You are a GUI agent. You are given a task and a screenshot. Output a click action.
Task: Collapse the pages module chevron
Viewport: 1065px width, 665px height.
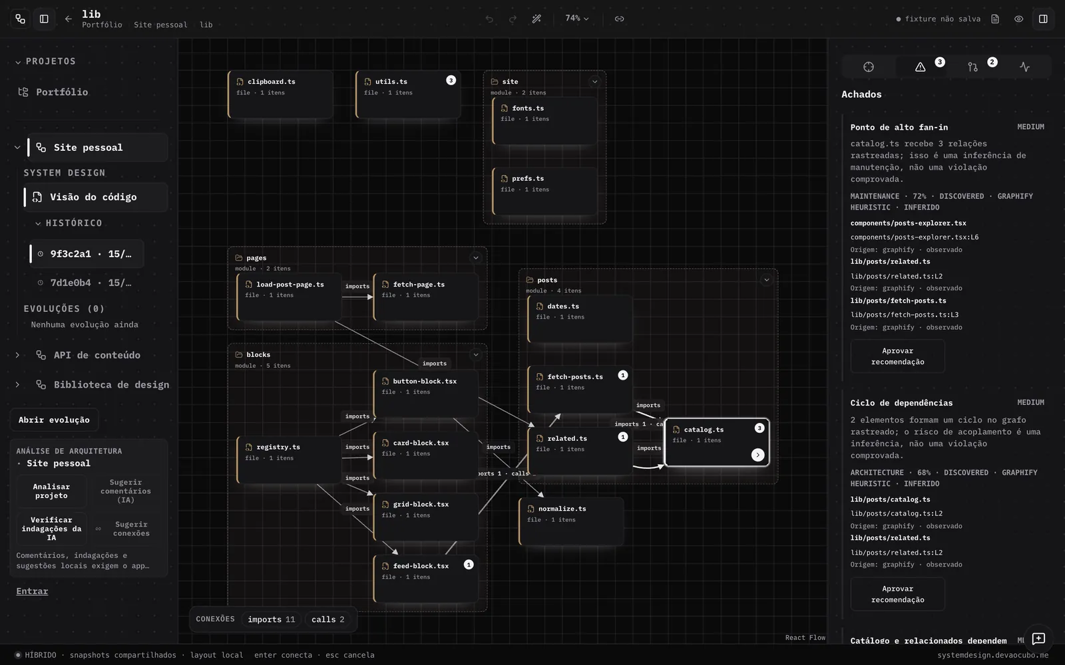(x=475, y=258)
